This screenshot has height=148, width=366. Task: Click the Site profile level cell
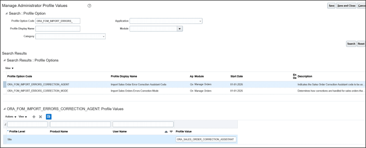[x=9, y=139]
